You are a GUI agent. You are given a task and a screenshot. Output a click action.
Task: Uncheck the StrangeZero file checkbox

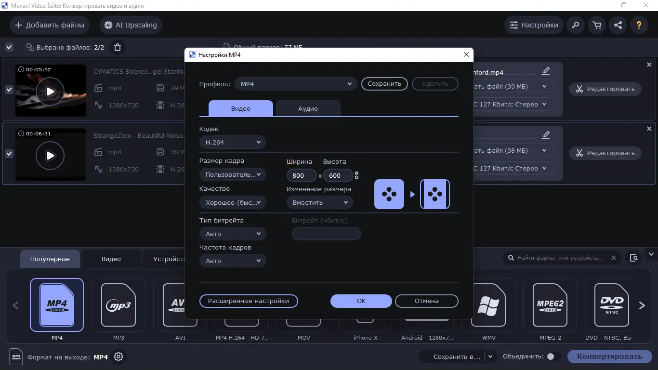[9, 154]
